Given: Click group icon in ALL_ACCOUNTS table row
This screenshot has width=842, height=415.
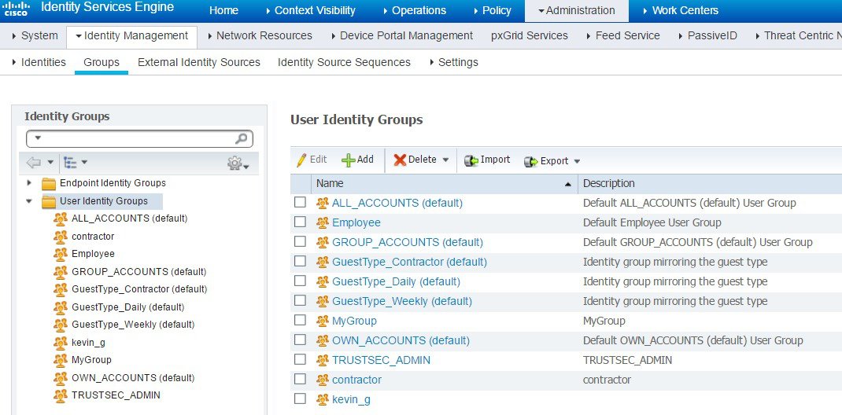Looking at the screenshot, I should click(322, 204).
